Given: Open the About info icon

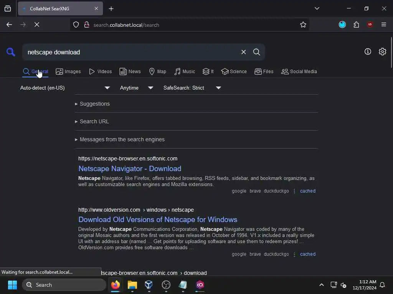Looking at the screenshot, I should 368,52.
